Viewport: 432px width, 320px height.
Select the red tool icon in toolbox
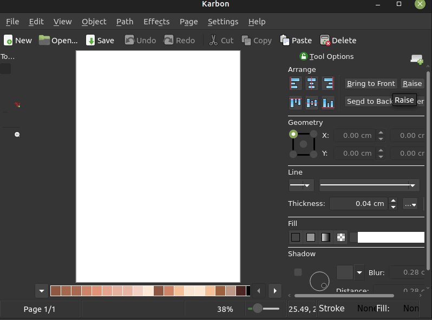coord(17,104)
